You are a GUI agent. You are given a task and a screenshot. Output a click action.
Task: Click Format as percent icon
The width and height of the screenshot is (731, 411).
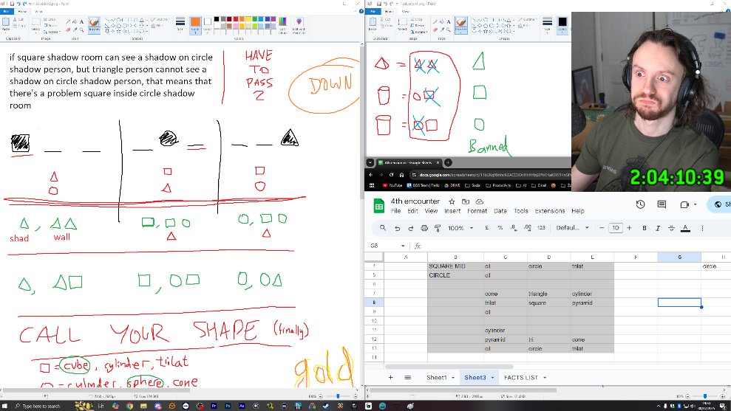coord(500,228)
